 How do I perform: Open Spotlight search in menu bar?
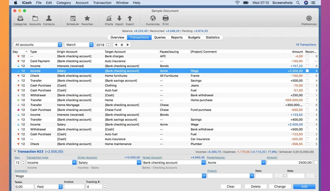tap(298, 3)
